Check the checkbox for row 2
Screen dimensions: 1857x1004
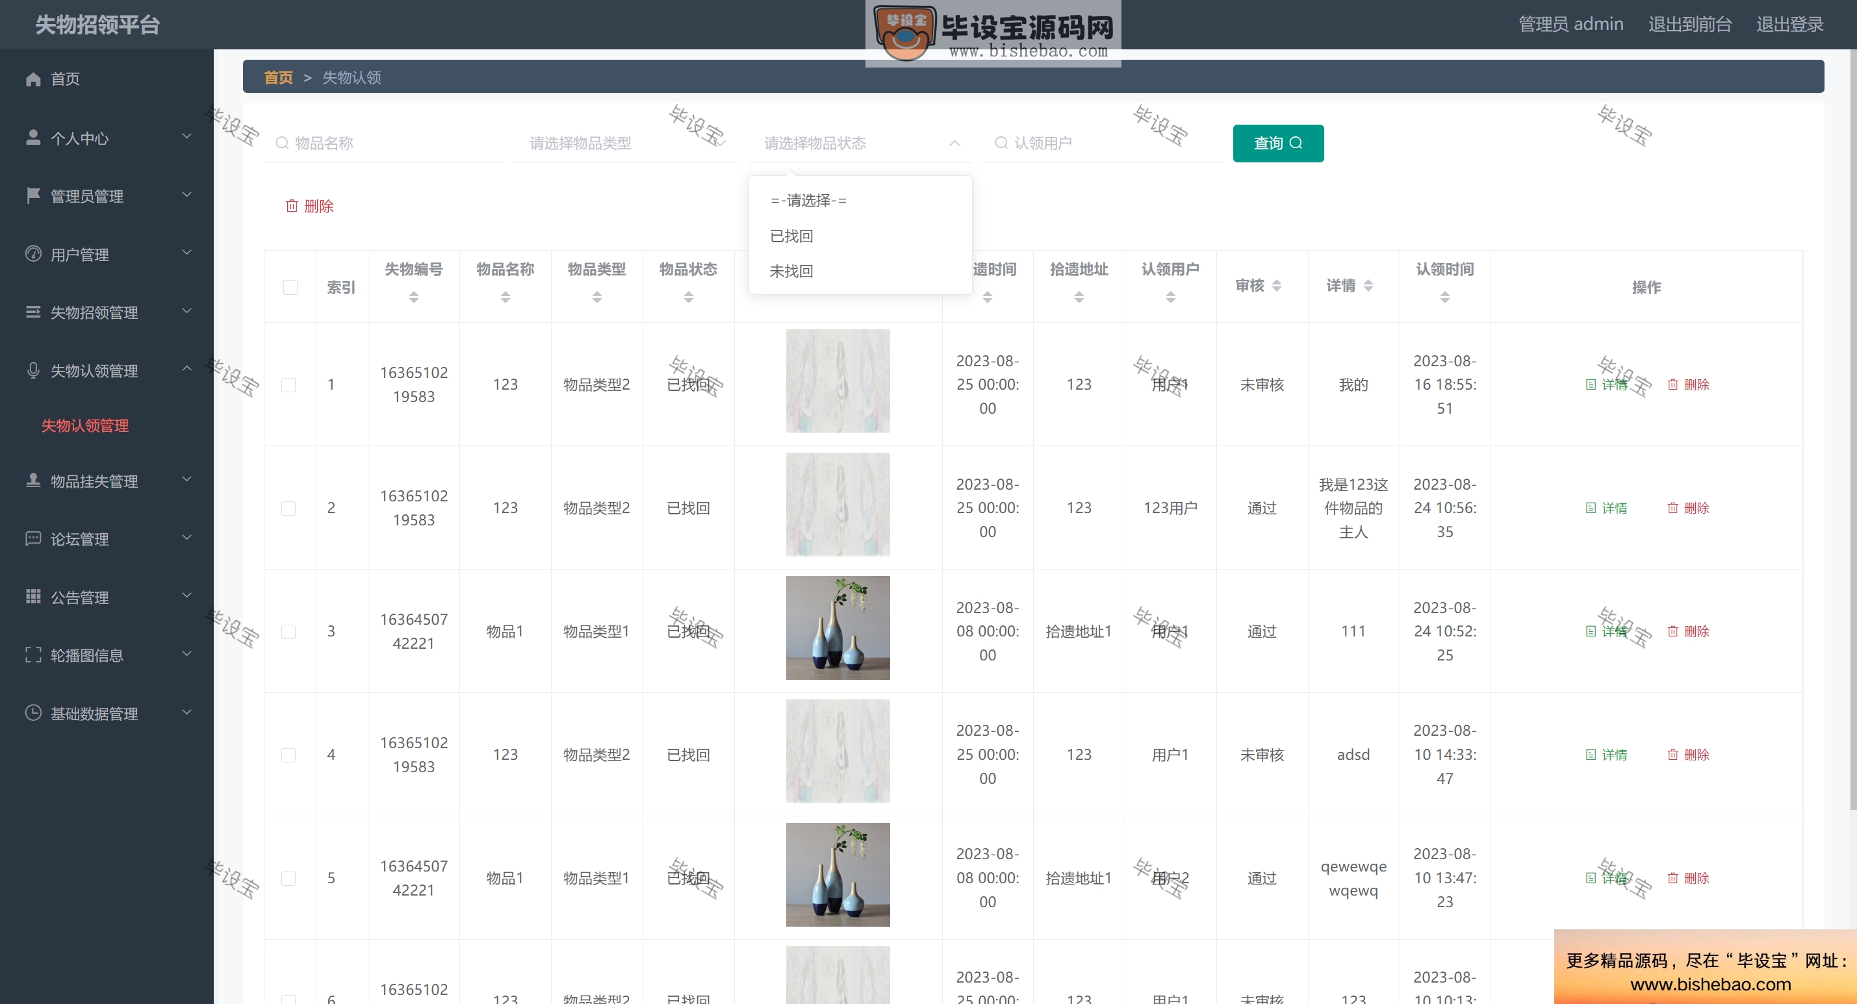click(x=288, y=508)
